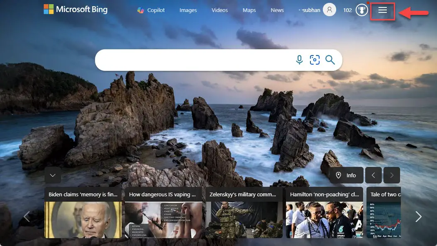Open the hamburger menu
The image size is (437, 246).
coord(382,10)
